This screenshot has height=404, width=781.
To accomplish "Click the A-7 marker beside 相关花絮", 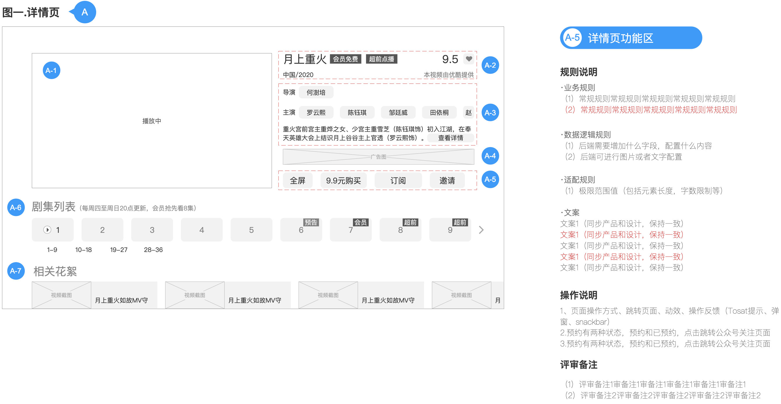I will tap(16, 271).
